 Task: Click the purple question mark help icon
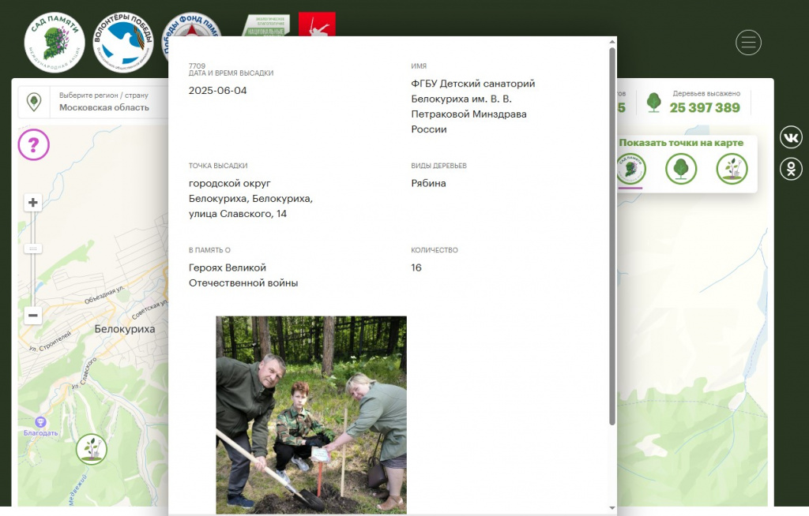tap(33, 144)
